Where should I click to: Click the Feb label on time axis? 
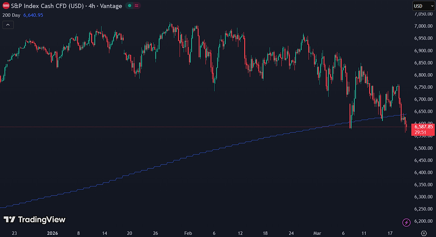(188, 233)
